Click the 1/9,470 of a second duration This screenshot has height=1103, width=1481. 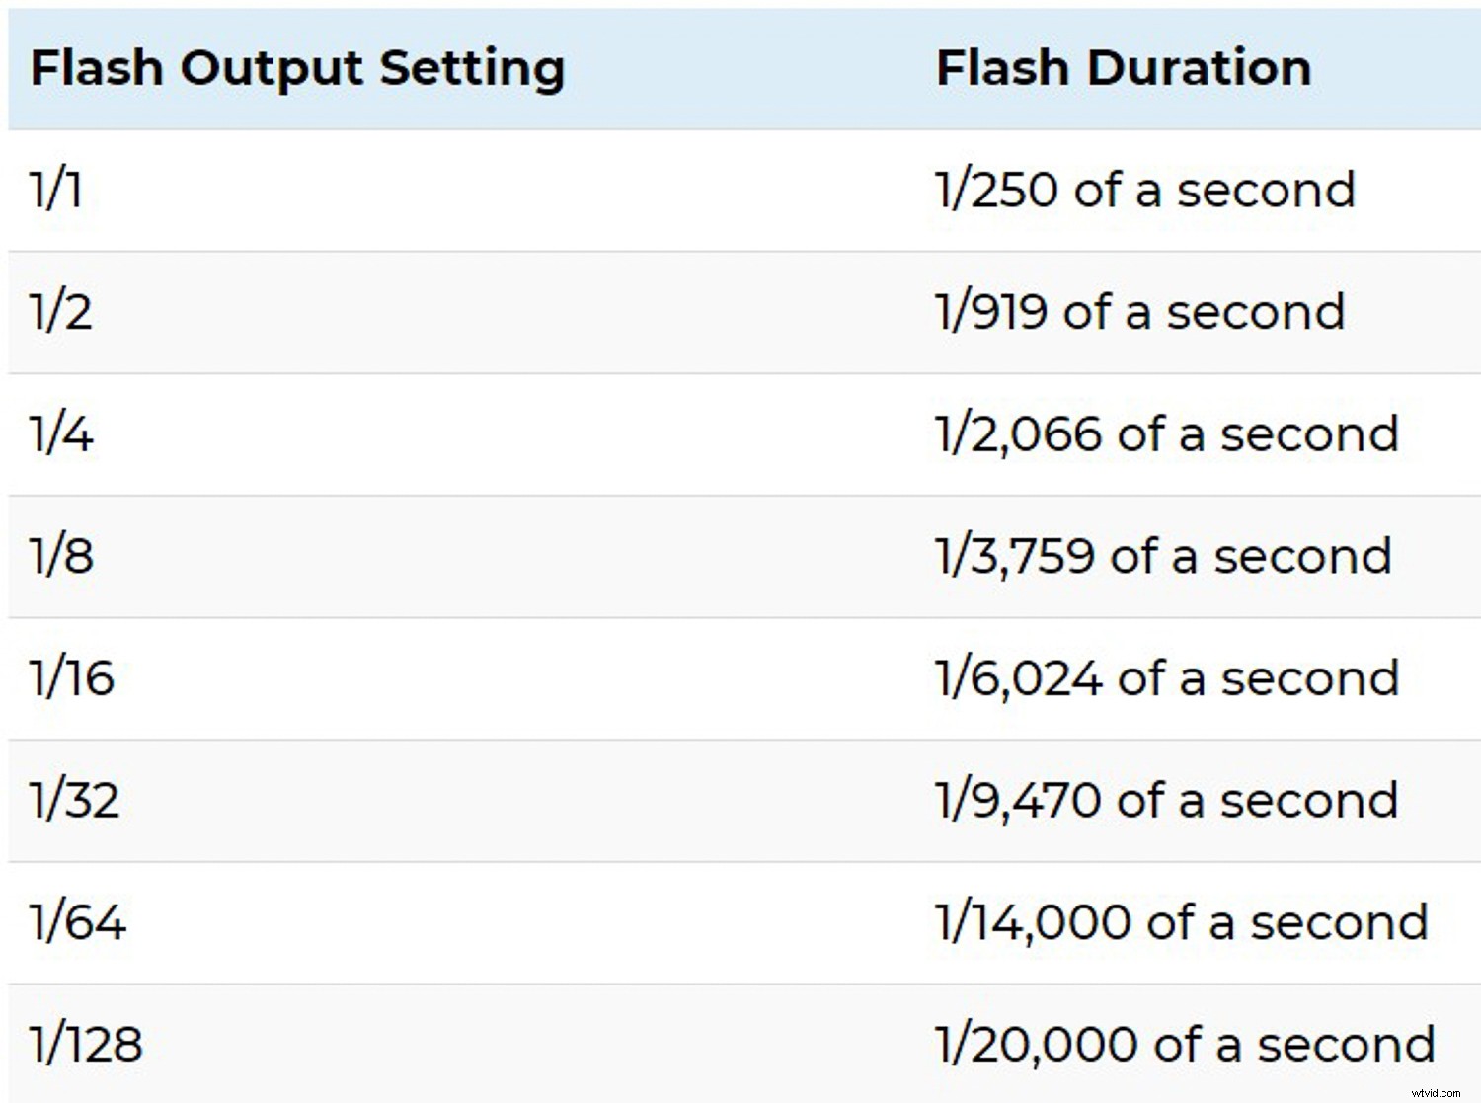pos(1167,800)
